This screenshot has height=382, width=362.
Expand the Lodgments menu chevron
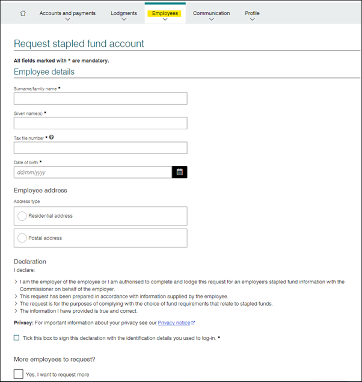pos(124,19)
